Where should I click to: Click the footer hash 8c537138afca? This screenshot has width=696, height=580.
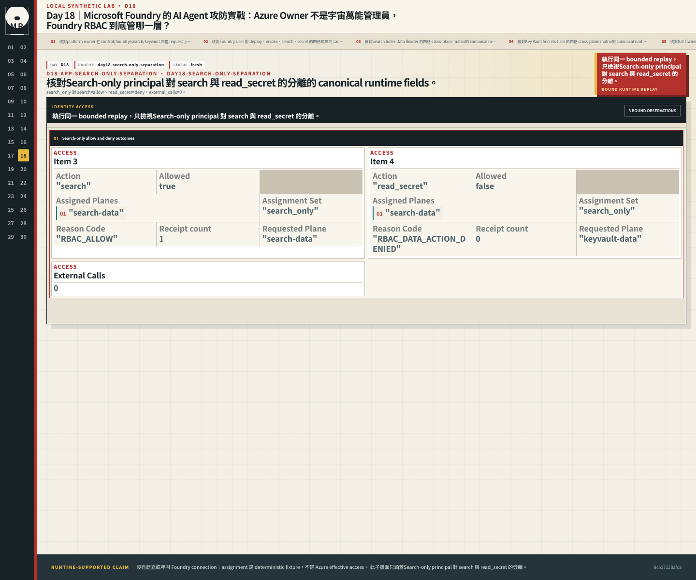click(x=667, y=567)
